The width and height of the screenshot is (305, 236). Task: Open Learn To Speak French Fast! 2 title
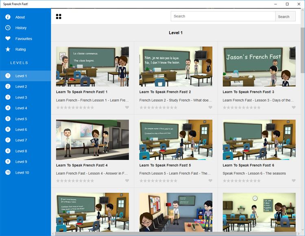pyautogui.click(x=165, y=92)
